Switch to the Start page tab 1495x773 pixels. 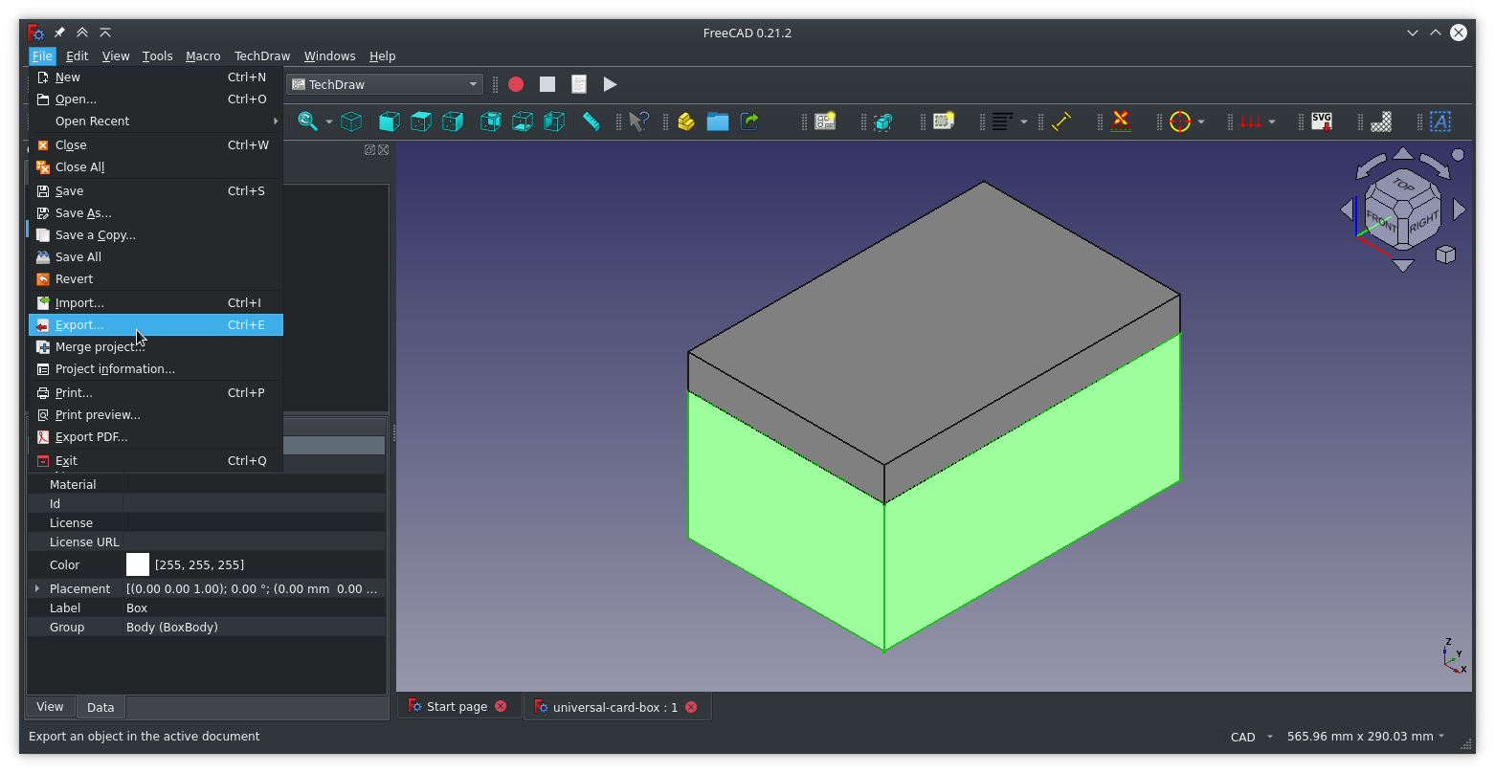coord(457,707)
